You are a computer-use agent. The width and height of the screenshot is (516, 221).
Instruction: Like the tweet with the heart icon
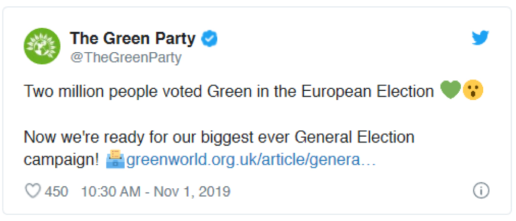33,191
